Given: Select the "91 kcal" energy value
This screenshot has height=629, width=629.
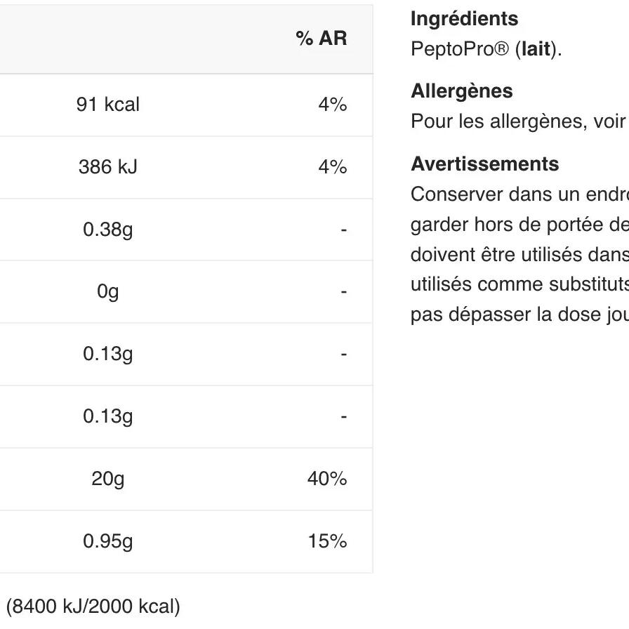Looking at the screenshot, I should tap(108, 105).
